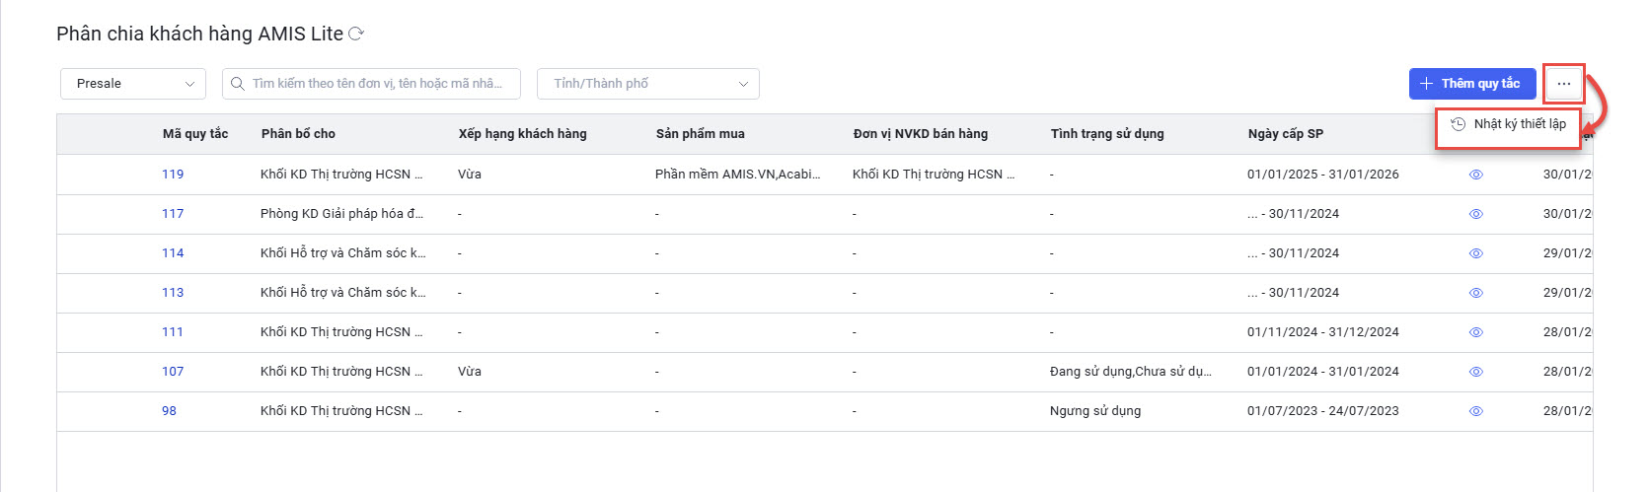Click the Thêm quy tắc button
This screenshot has width=1649, height=492.
(1471, 84)
